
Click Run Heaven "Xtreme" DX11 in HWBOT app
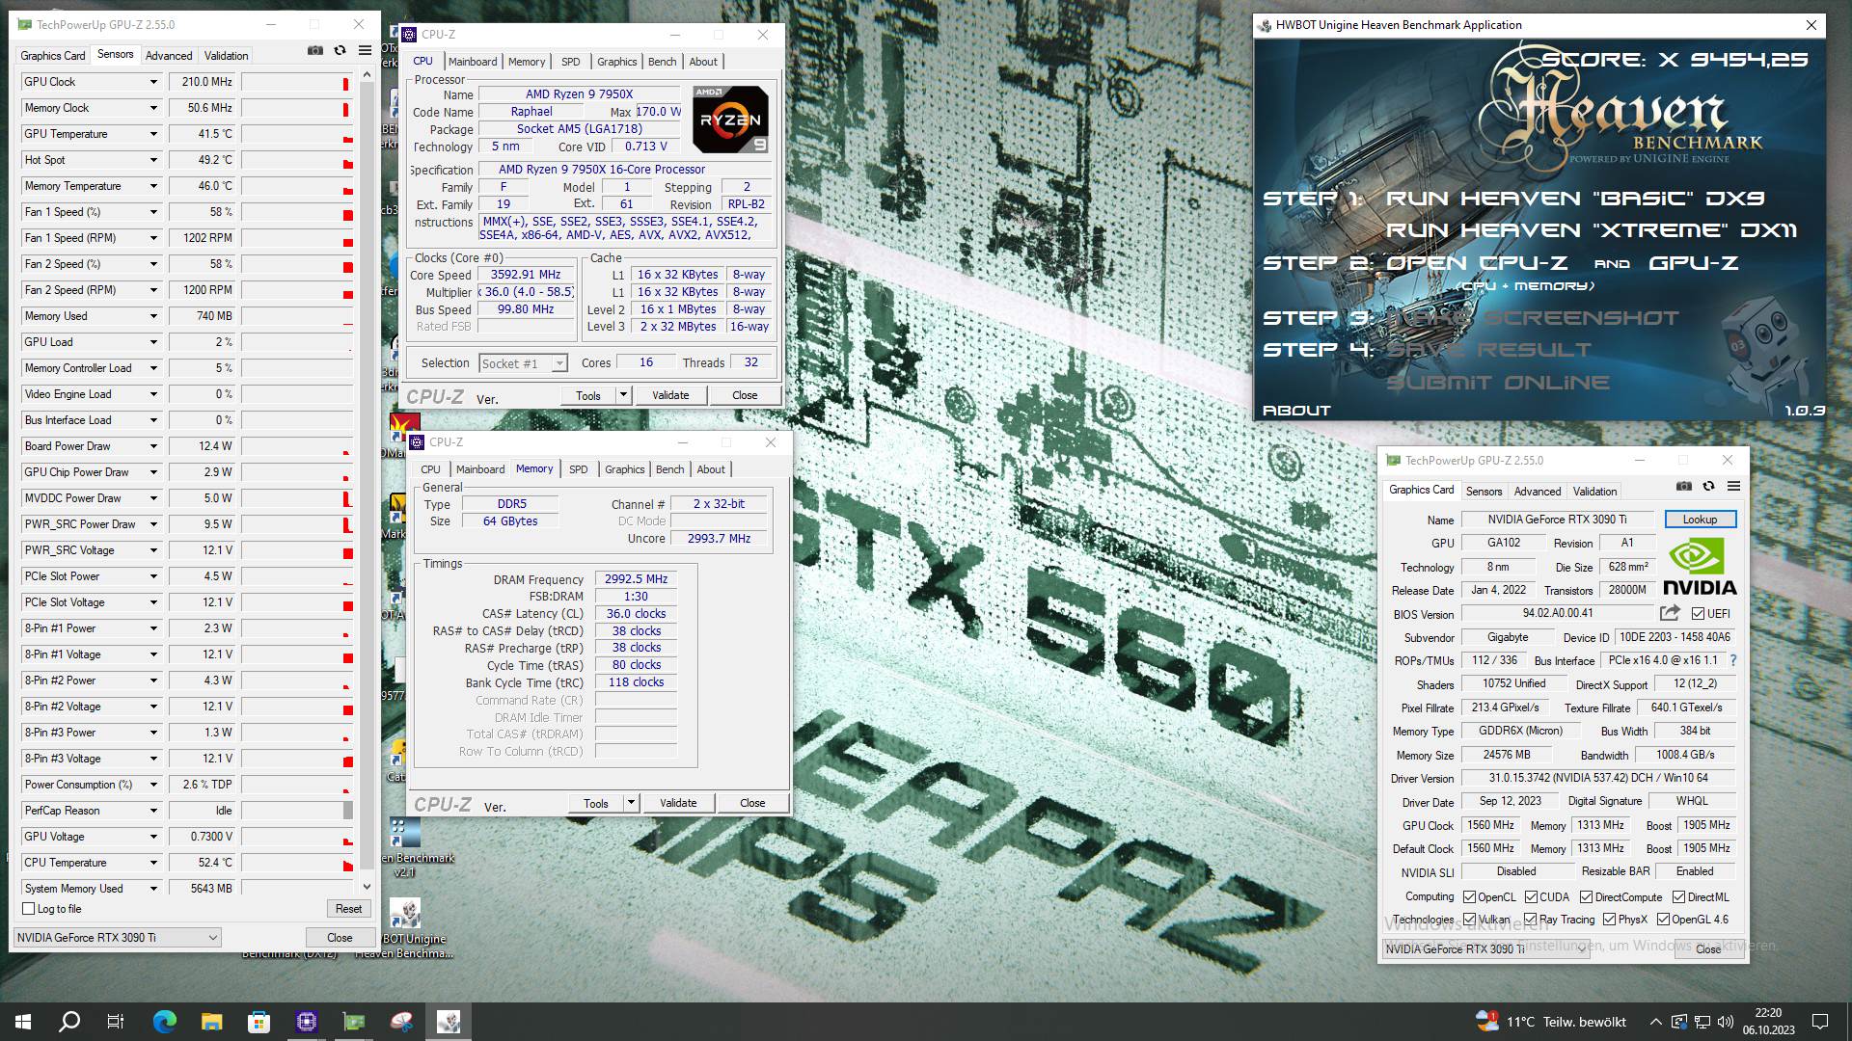point(1592,230)
